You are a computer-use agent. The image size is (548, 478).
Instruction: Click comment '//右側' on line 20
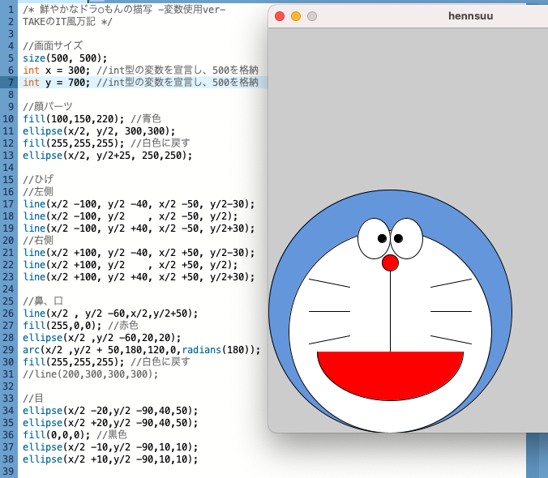(x=38, y=241)
